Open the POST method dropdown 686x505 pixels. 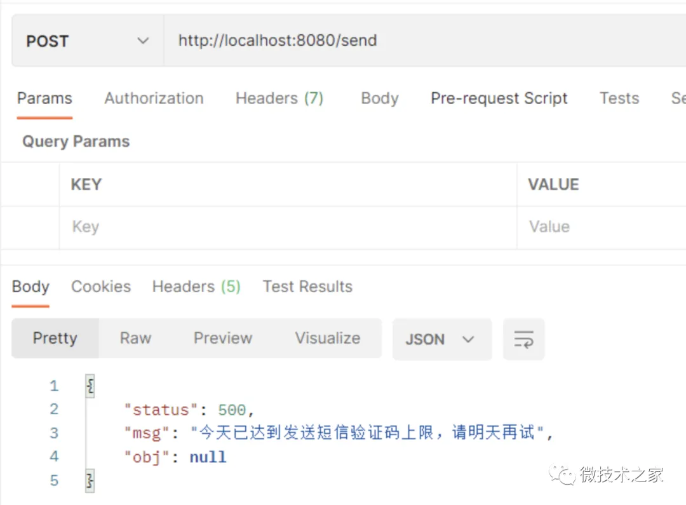pos(88,41)
